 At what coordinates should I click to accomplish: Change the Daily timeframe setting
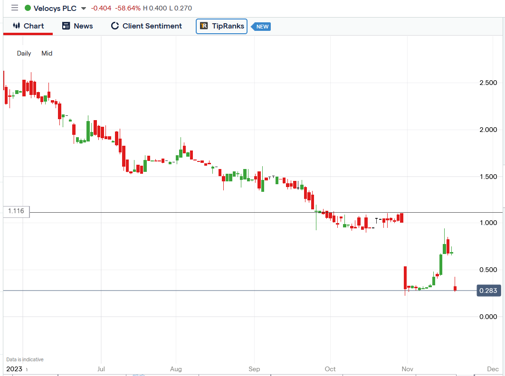24,54
